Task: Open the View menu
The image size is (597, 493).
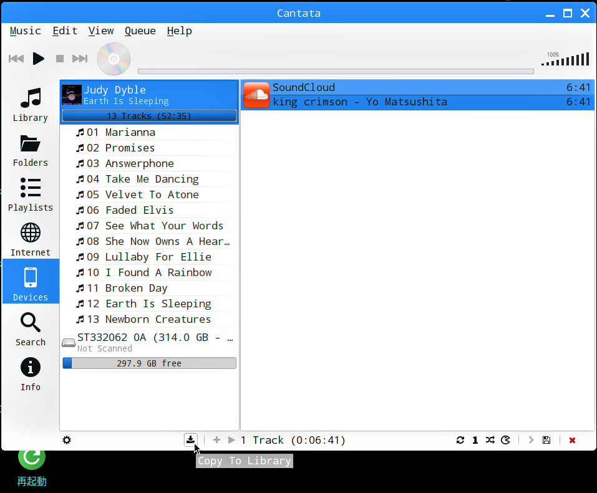Action: coord(101,31)
